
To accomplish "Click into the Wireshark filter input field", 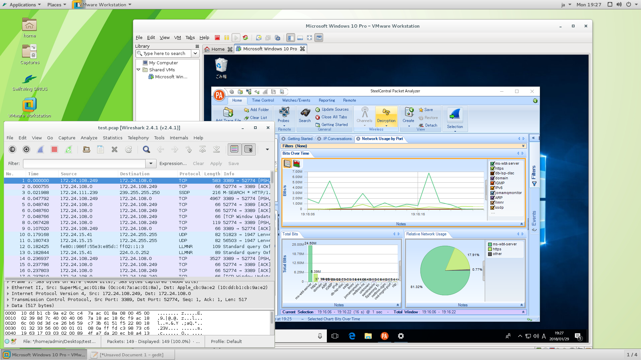I will pyautogui.click(x=84, y=163).
